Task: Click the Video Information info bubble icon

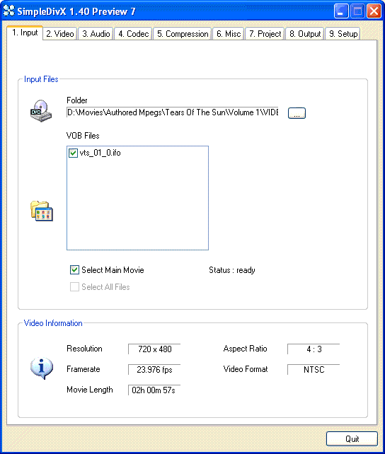Action: pyautogui.click(x=42, y=368)
